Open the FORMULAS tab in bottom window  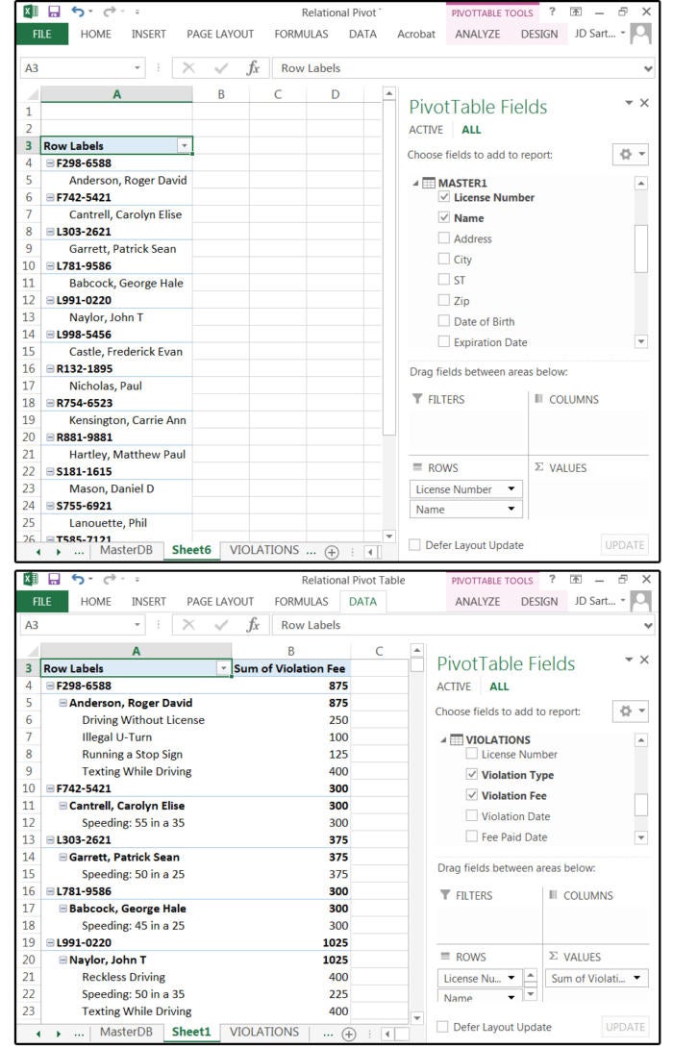(302, 601)
